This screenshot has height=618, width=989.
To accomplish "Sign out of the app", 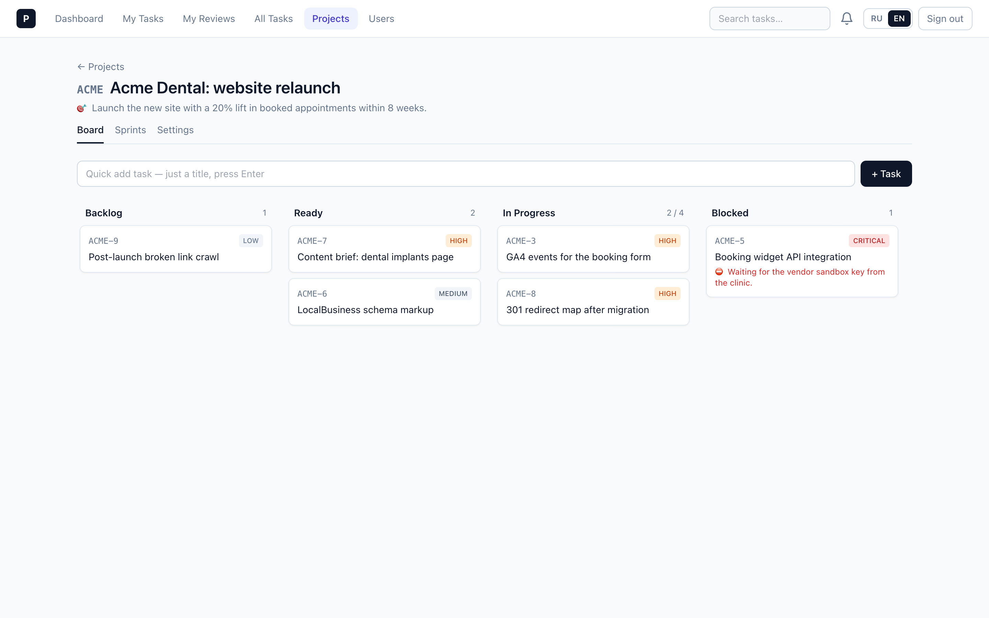I will (945, 19).
